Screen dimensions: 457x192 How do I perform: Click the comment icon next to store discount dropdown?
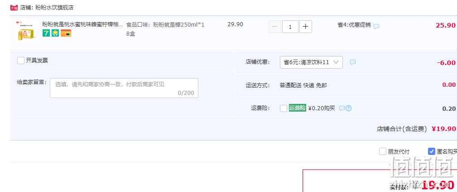(x=353, y=62)
